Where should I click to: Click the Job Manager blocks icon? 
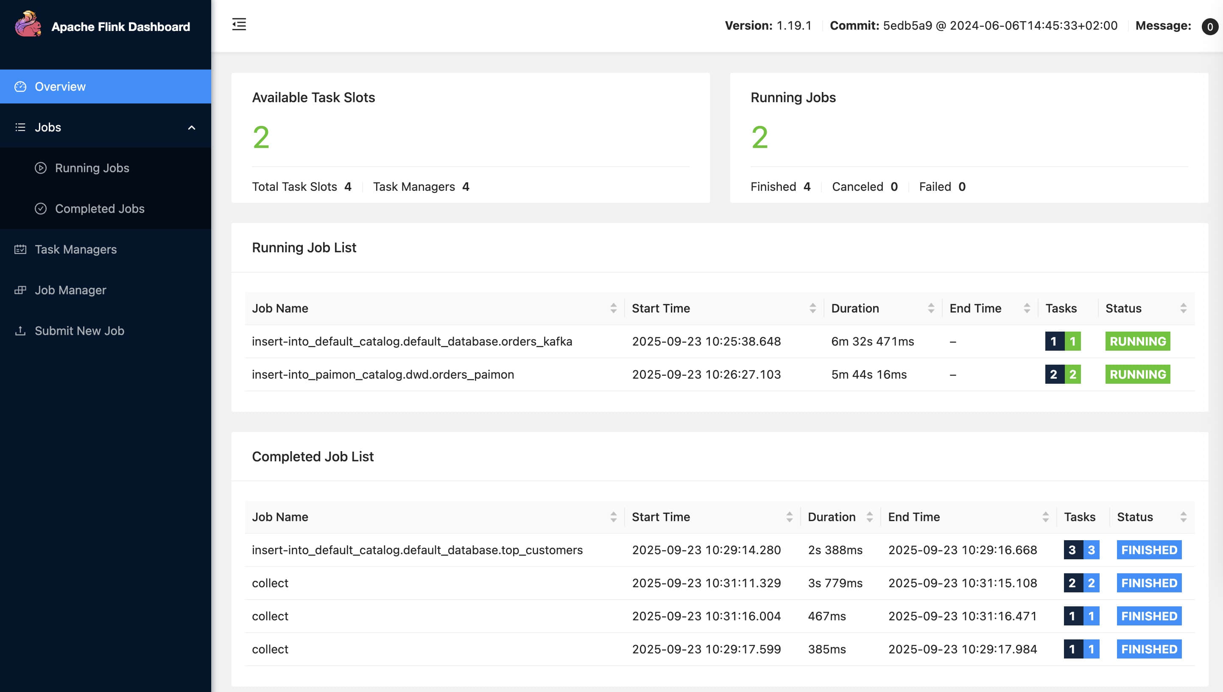coord(20,290)
